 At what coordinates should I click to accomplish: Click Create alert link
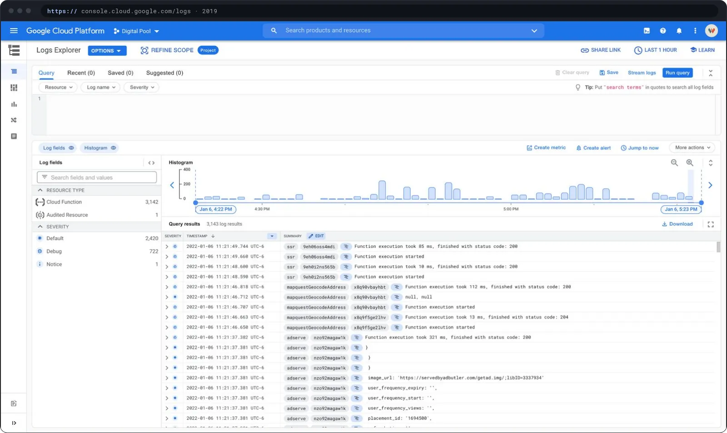tap(593, 148)
